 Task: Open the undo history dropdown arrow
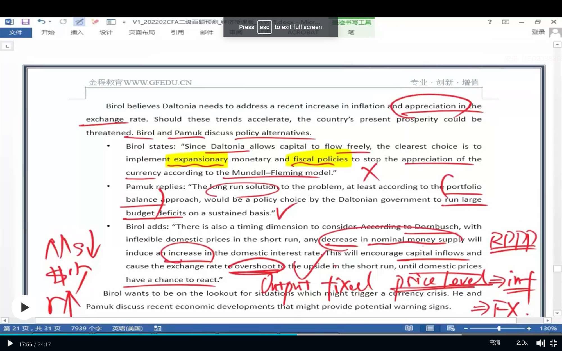pyautogui.click(x=50, y=22)
